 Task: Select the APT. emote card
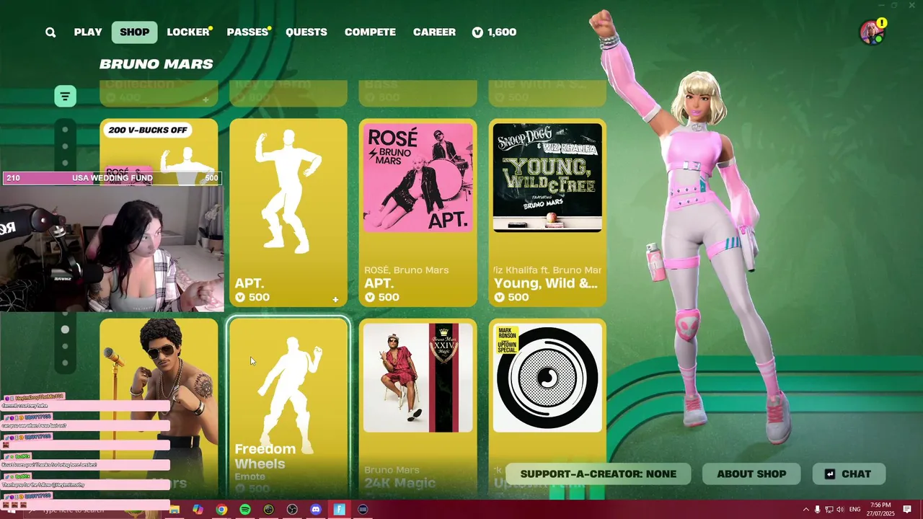coord(288,213)
